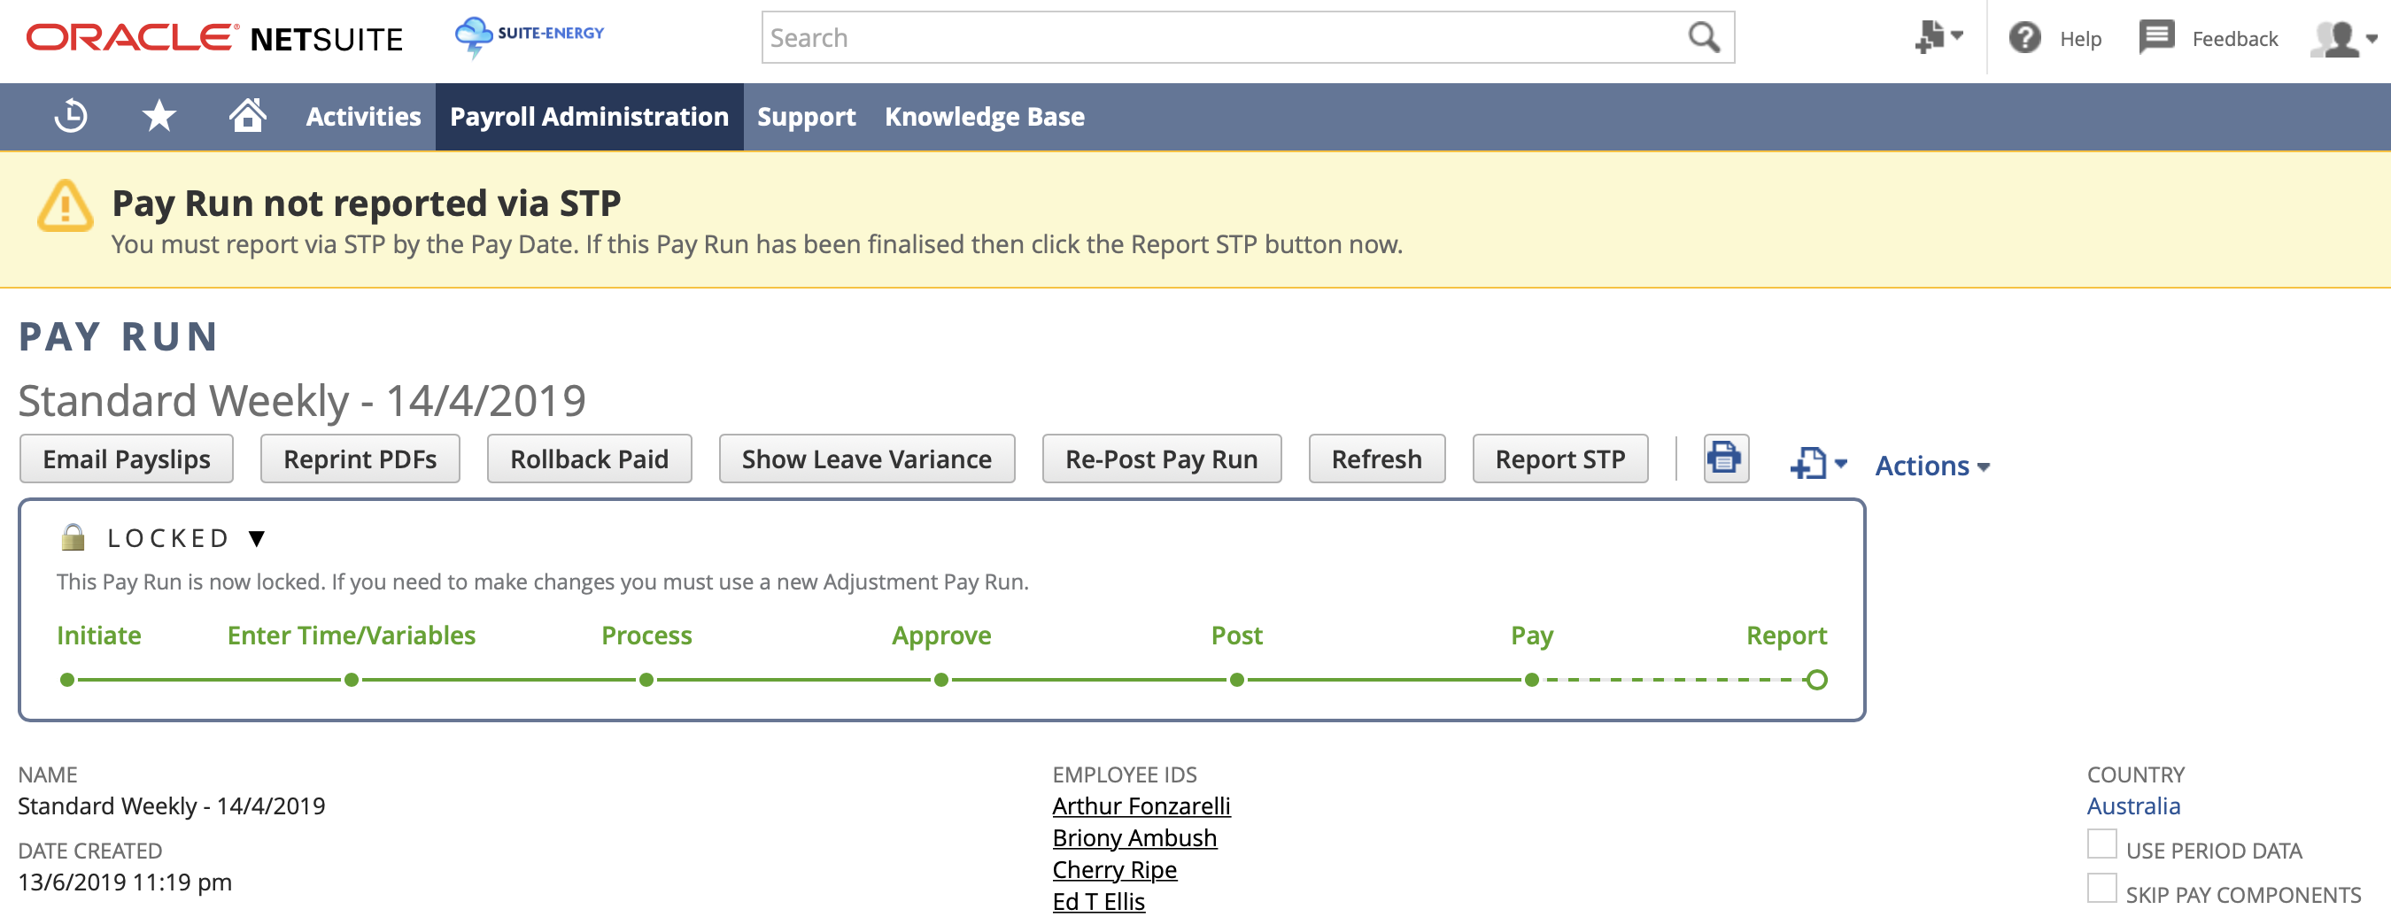Viewport: 2391px width, 917px height.
Task: Open employee Arthur Fonzarelli
Action: point(1141,805)
